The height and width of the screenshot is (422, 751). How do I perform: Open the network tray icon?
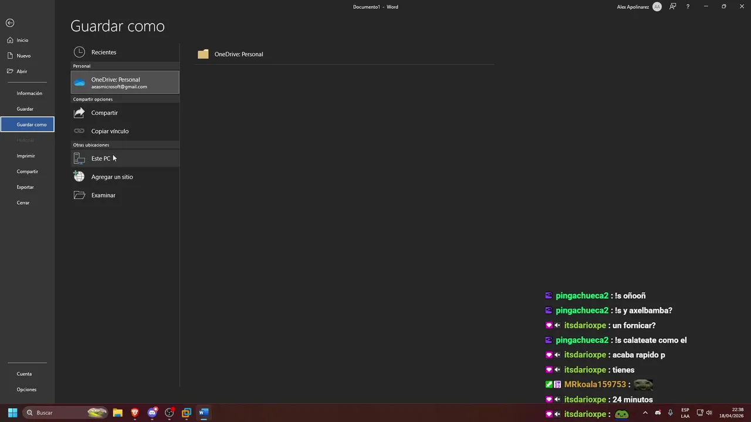[x=700, y=413]
